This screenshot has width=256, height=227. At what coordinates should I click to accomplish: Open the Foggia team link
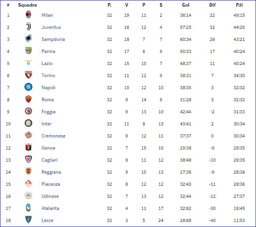click(48, 112)
